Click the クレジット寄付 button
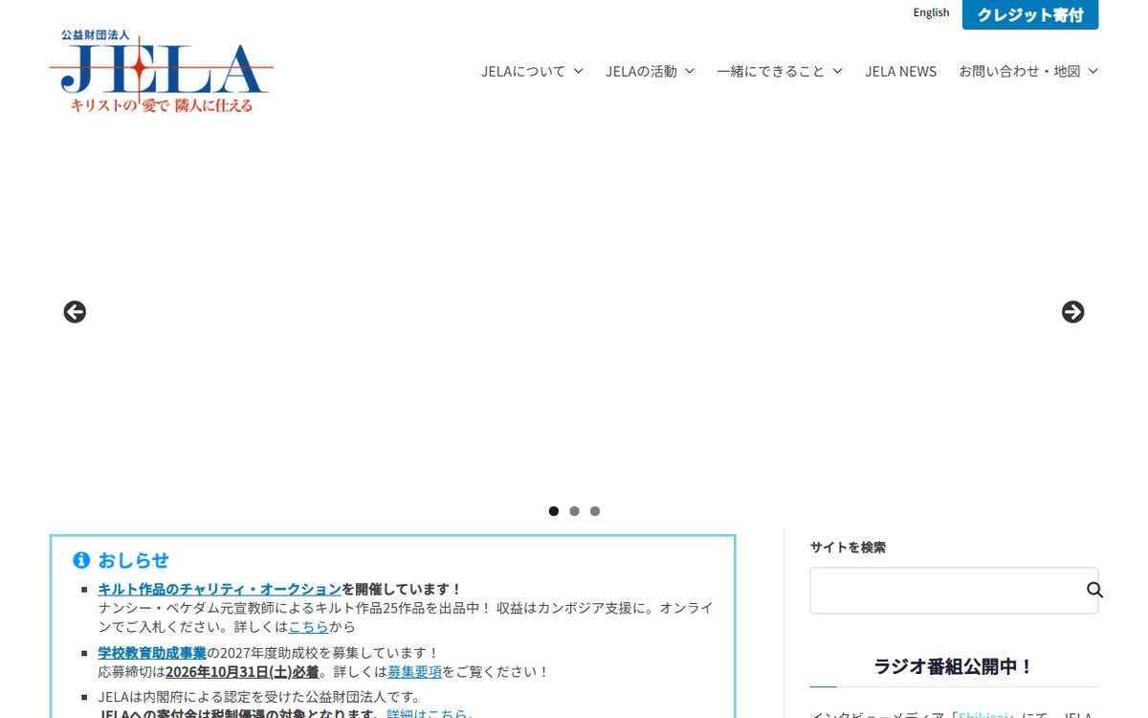This screenshot has height=718, width=1148. coord(1030,15)
